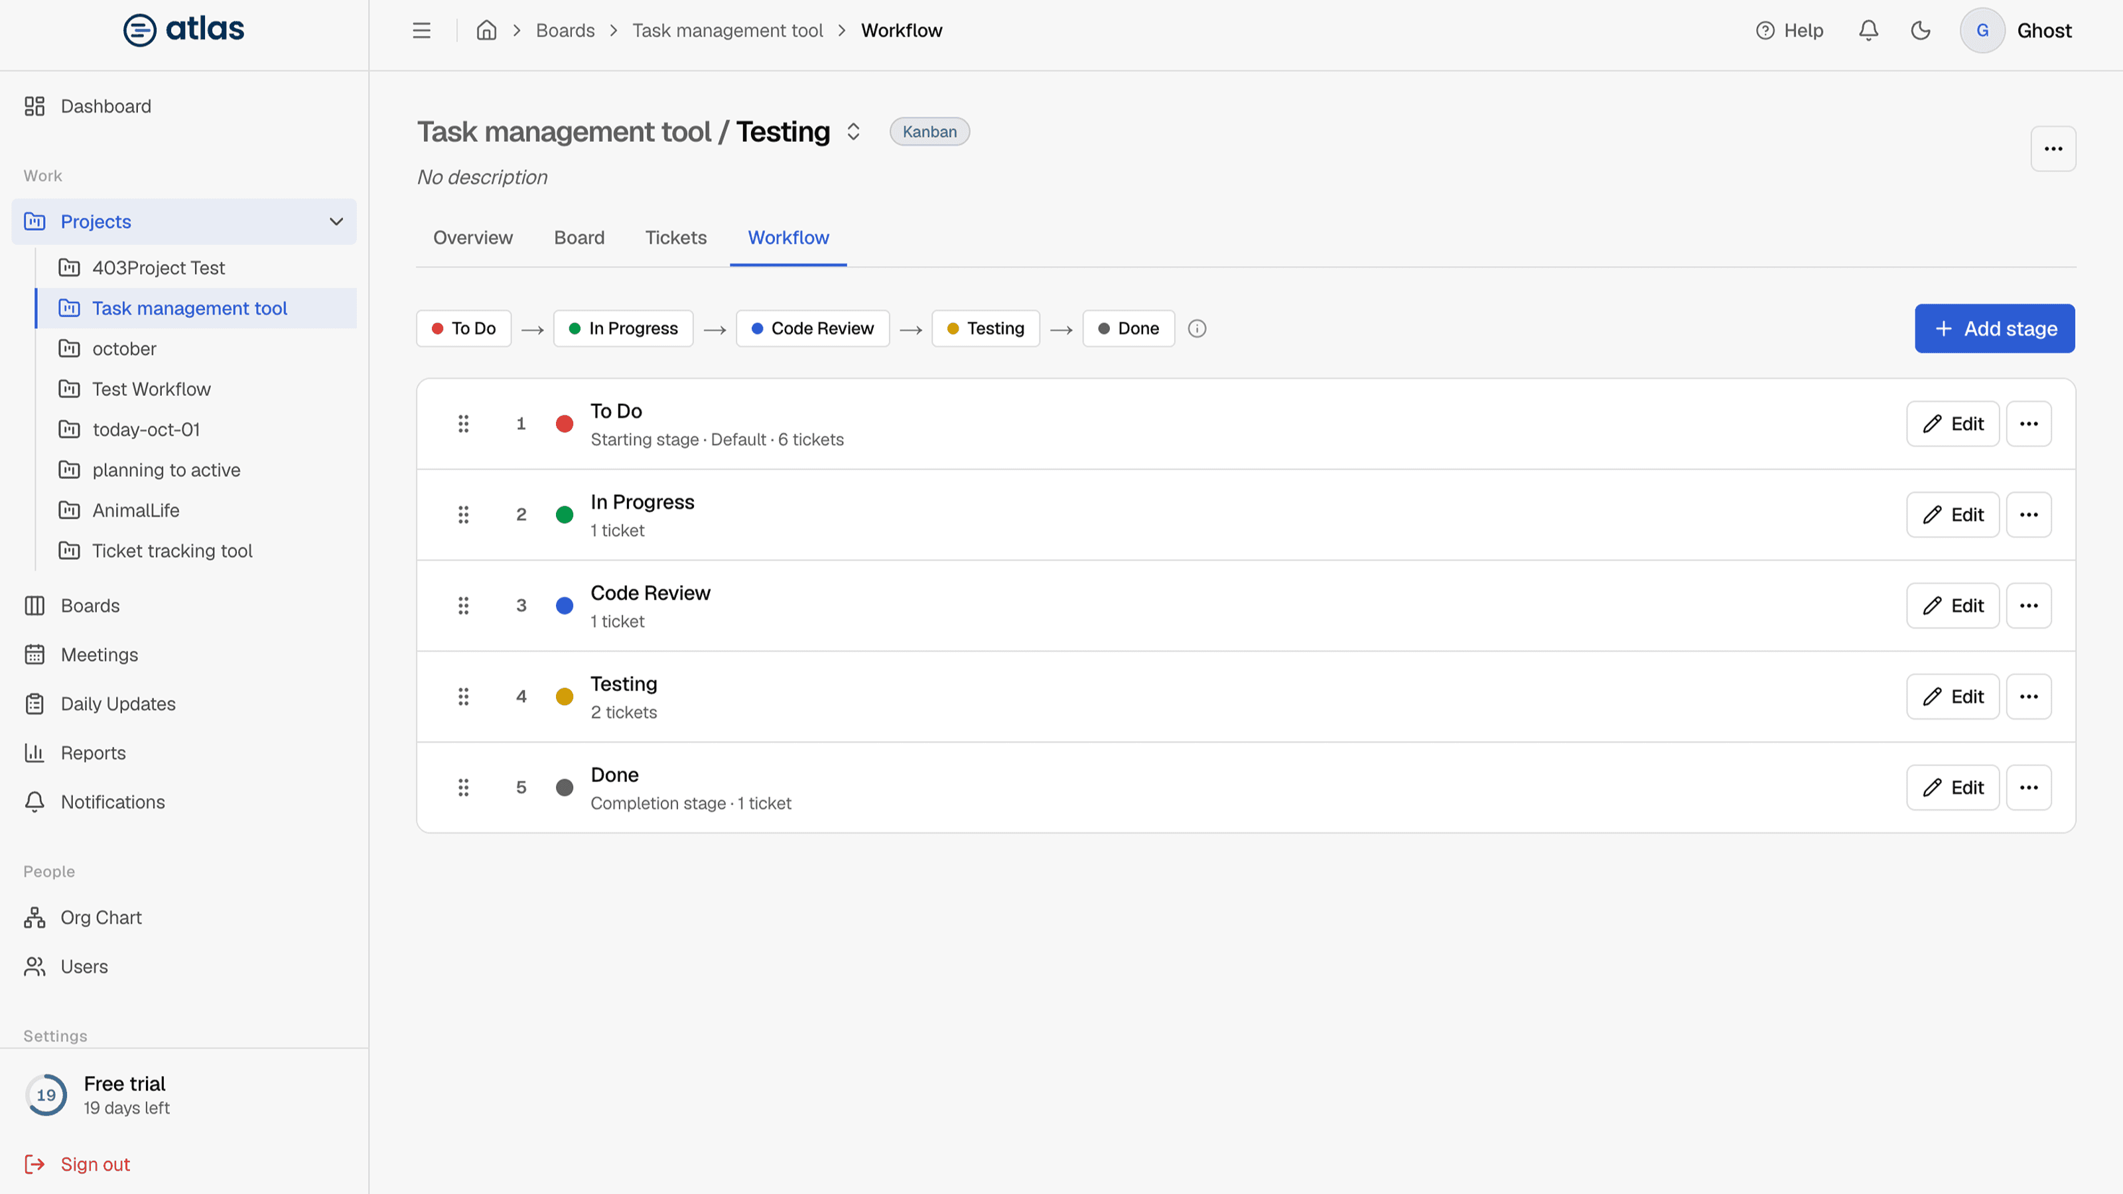2123x1194 pixels.
Task: Click Boards in the breadcrumb
Action: [565, 31]
